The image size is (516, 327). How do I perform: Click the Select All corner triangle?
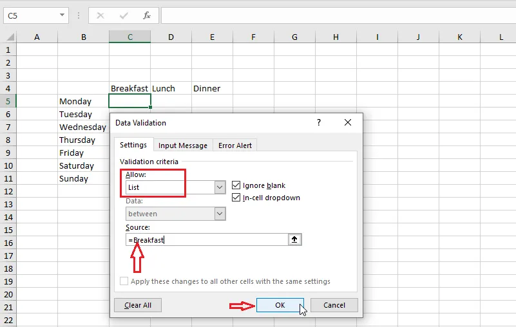coord(10,37)
